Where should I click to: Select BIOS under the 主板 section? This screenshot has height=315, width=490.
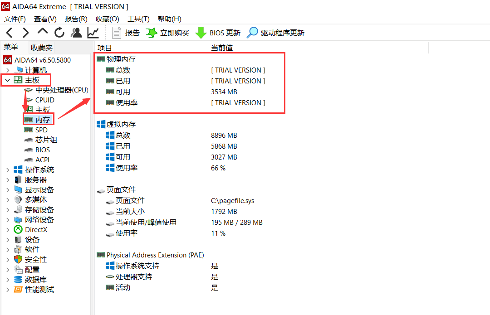point(41,150)
